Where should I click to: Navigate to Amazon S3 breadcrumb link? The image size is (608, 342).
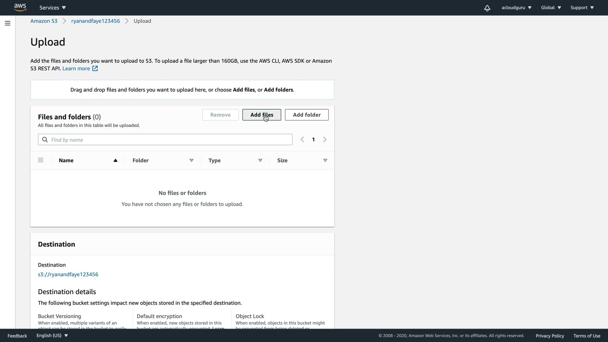pyautogui.click(x=44, y=21)
